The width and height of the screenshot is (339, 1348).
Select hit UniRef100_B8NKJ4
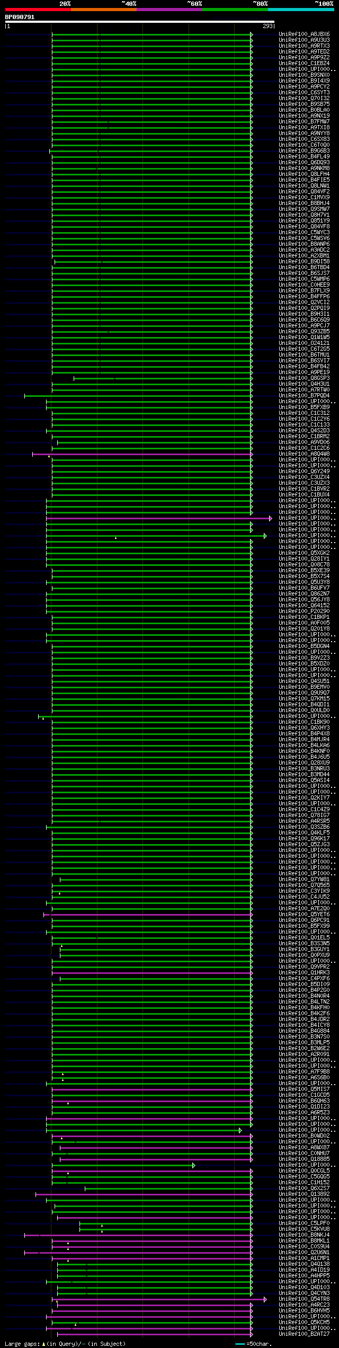304,1235
